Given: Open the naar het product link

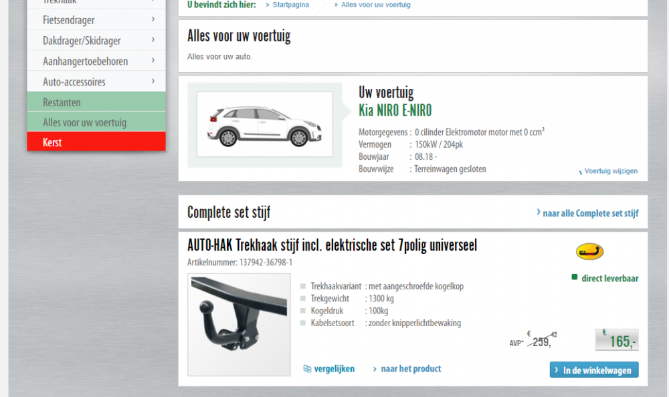Looking at the screenshot, I should coord(410,369).
